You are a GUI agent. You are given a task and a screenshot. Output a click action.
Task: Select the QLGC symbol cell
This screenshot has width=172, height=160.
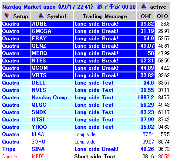(52, 105)
